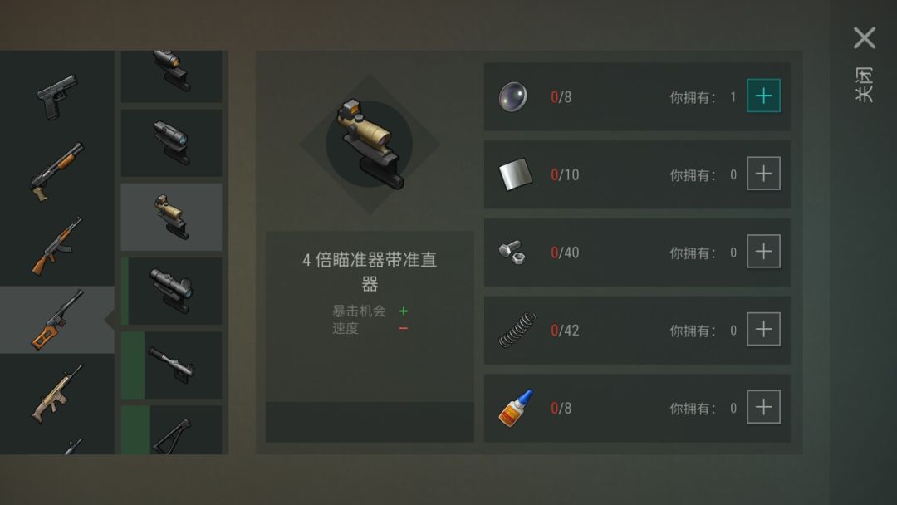The width and height of the screenshot is (897, 505).
Task: Add lens material with teal plus button
Action: [x=764, y=96]
